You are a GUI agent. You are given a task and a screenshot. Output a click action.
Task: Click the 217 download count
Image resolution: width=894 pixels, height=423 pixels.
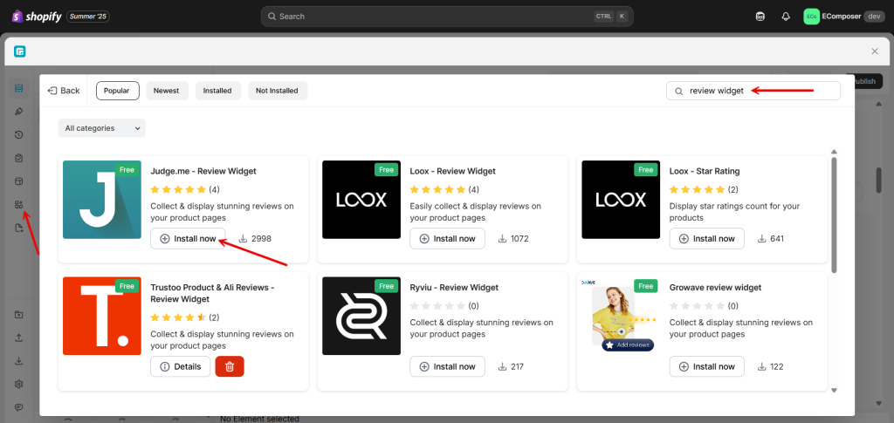[511, 366]
